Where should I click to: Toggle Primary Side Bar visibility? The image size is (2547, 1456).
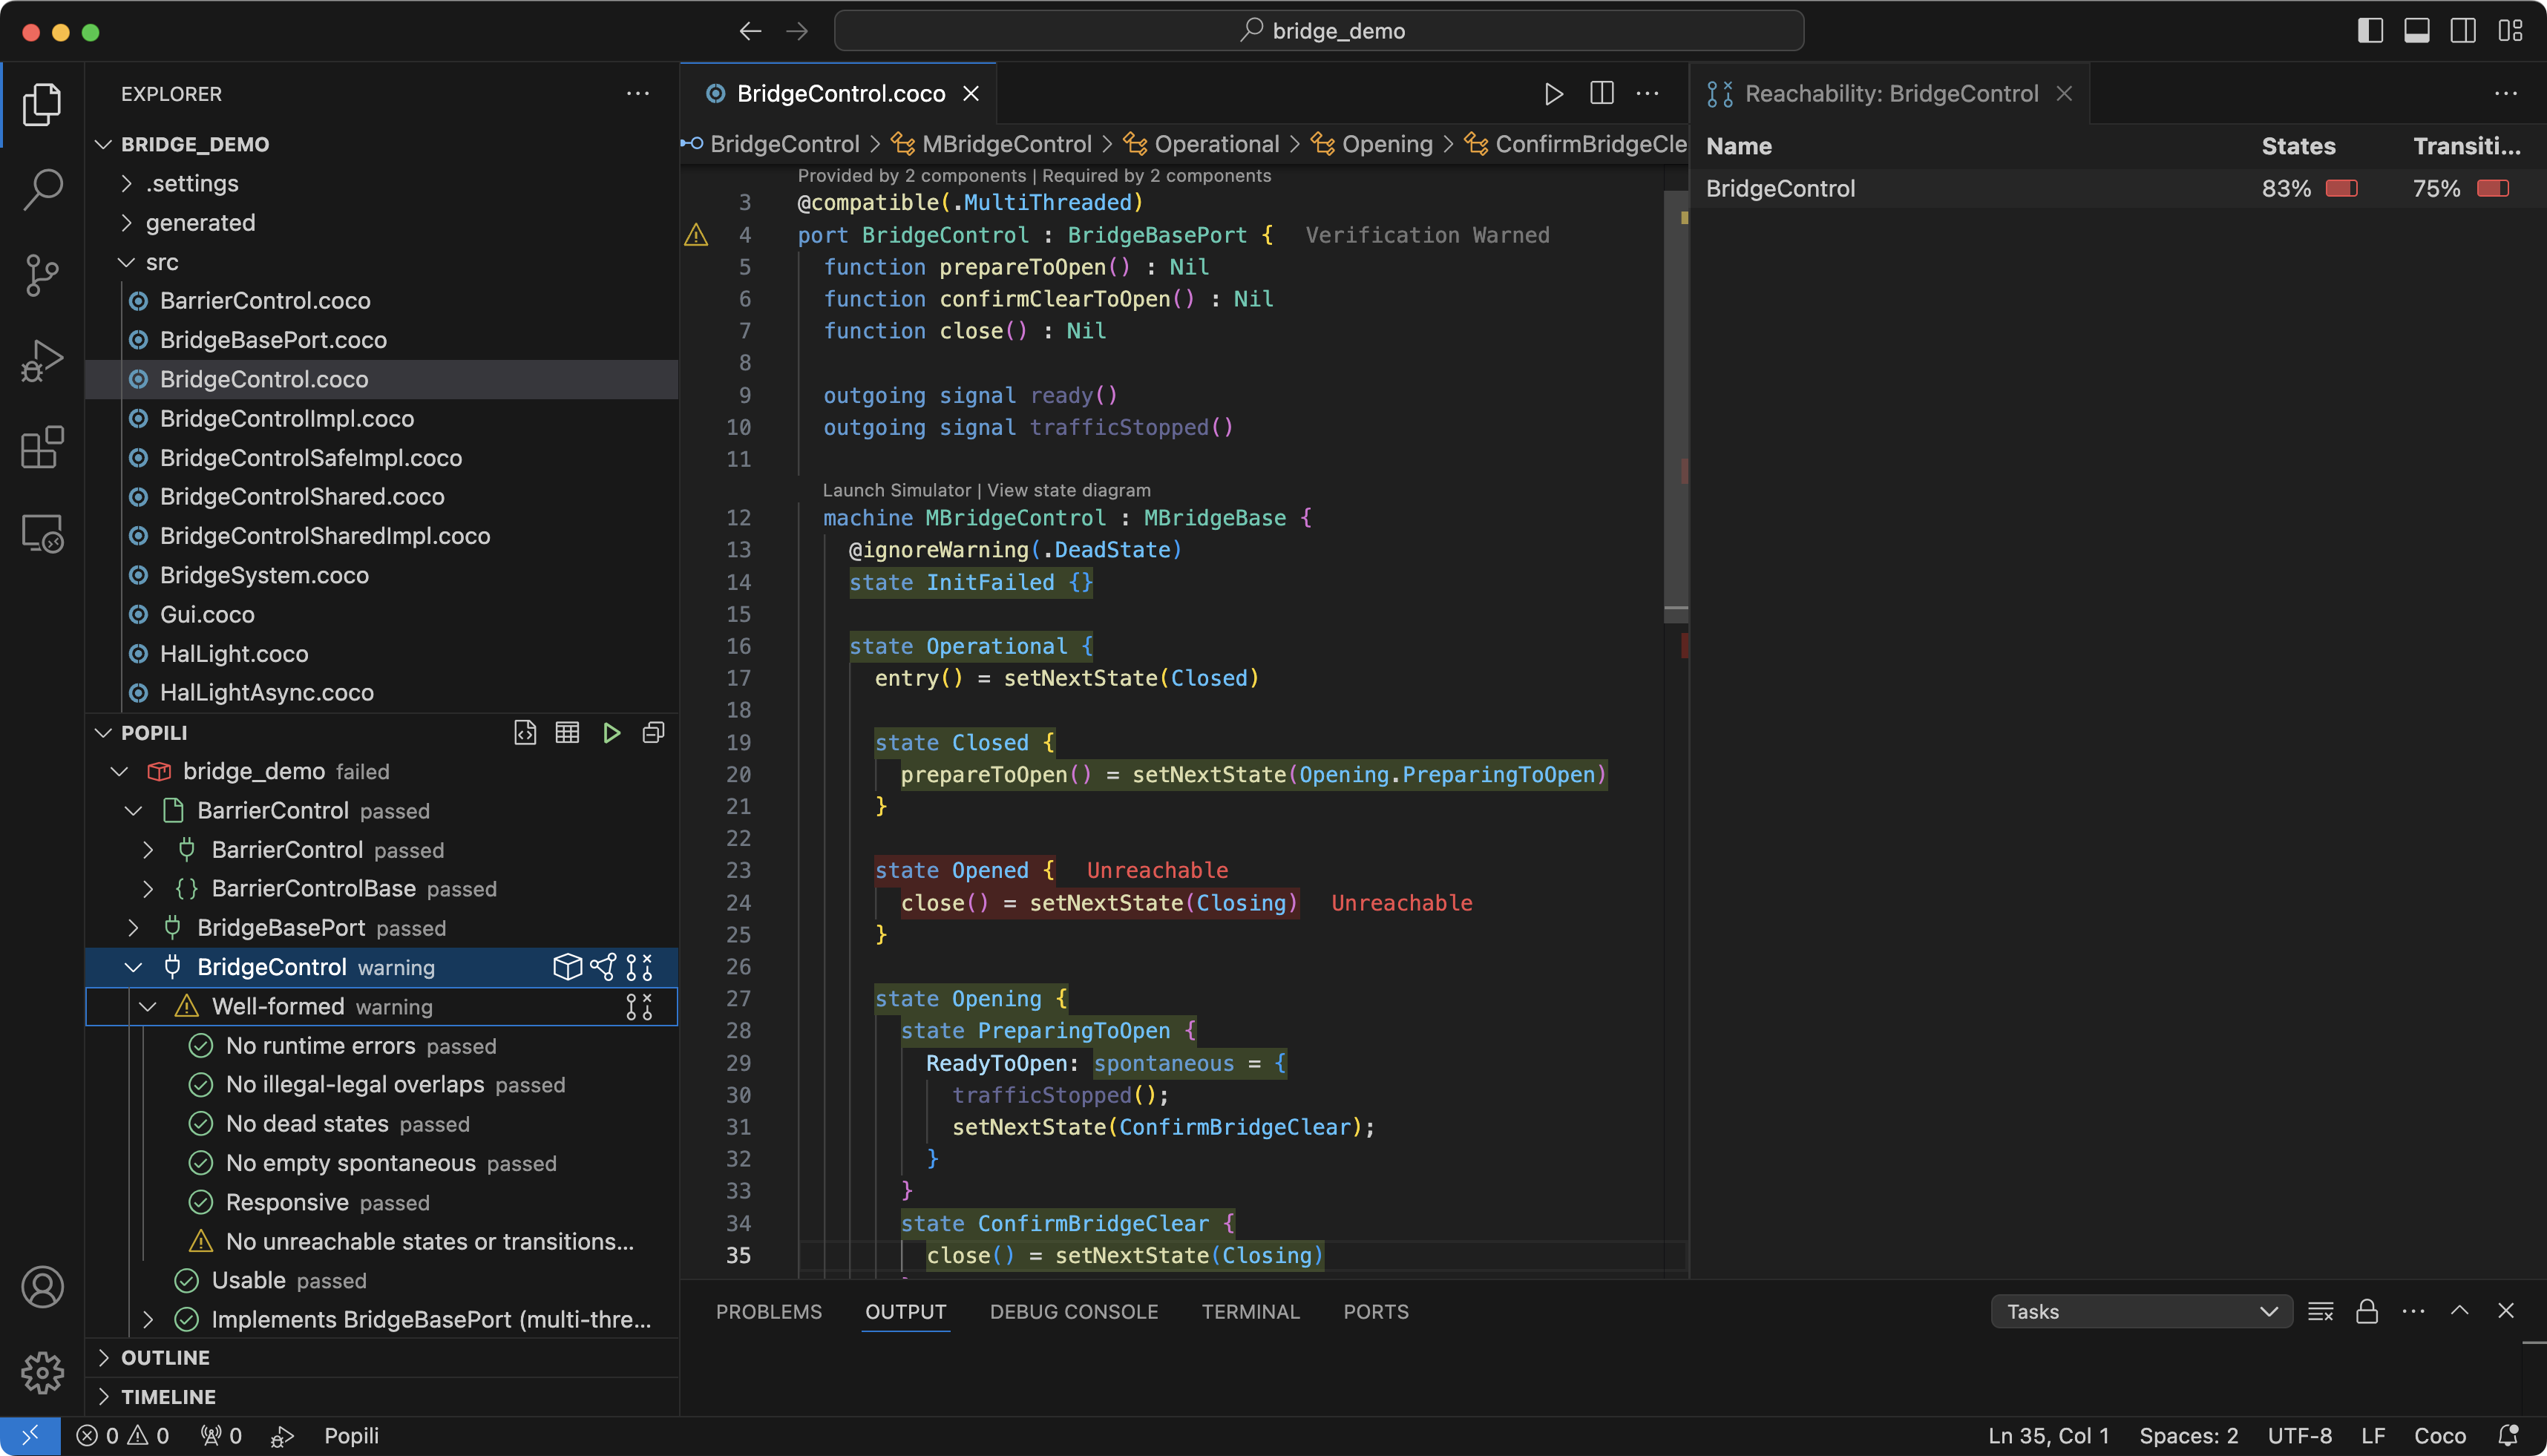pos(2370,31)
